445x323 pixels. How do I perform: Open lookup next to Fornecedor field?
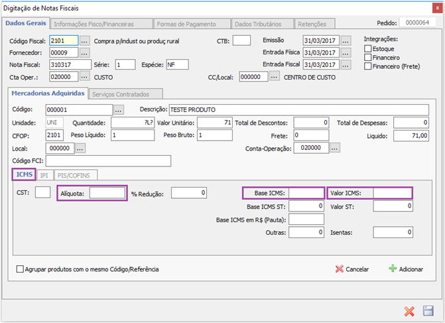[x=84, y=53]
